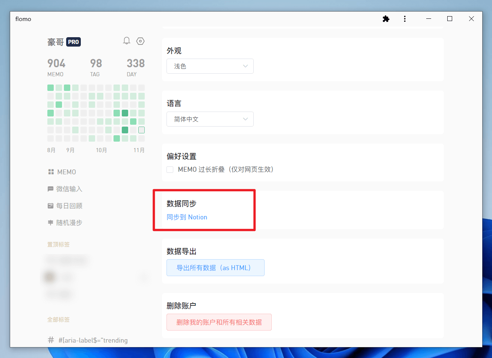Click the 全部标签 section label
Image resolution: width=492 pixels, height=358 pixels.
pyautogui.click(x=58, y=320)
